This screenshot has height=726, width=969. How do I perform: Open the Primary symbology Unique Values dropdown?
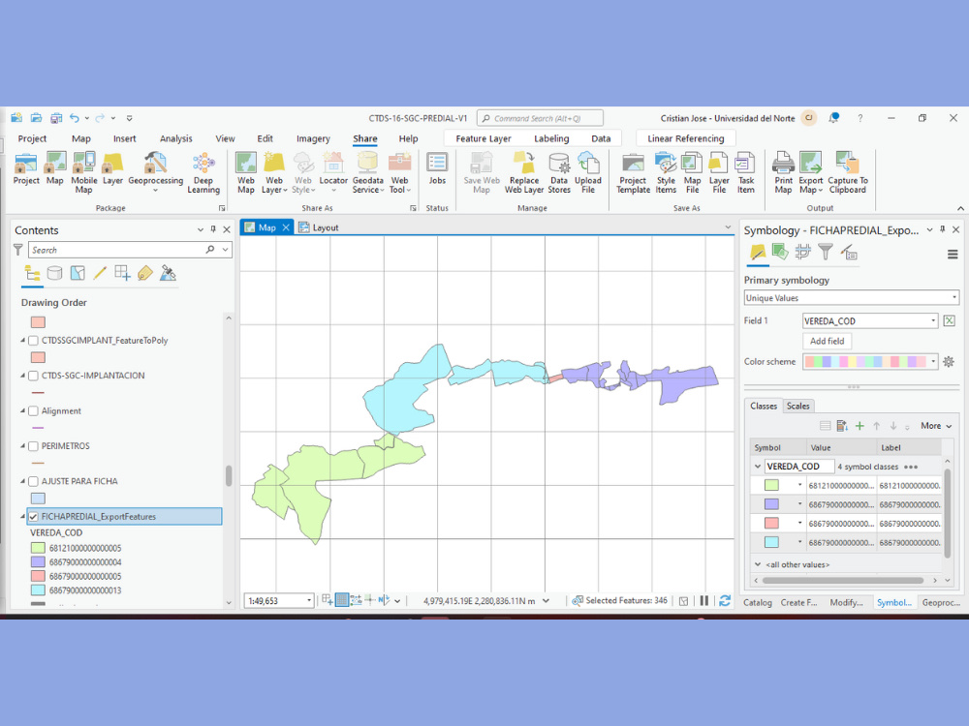pos(851,297)
